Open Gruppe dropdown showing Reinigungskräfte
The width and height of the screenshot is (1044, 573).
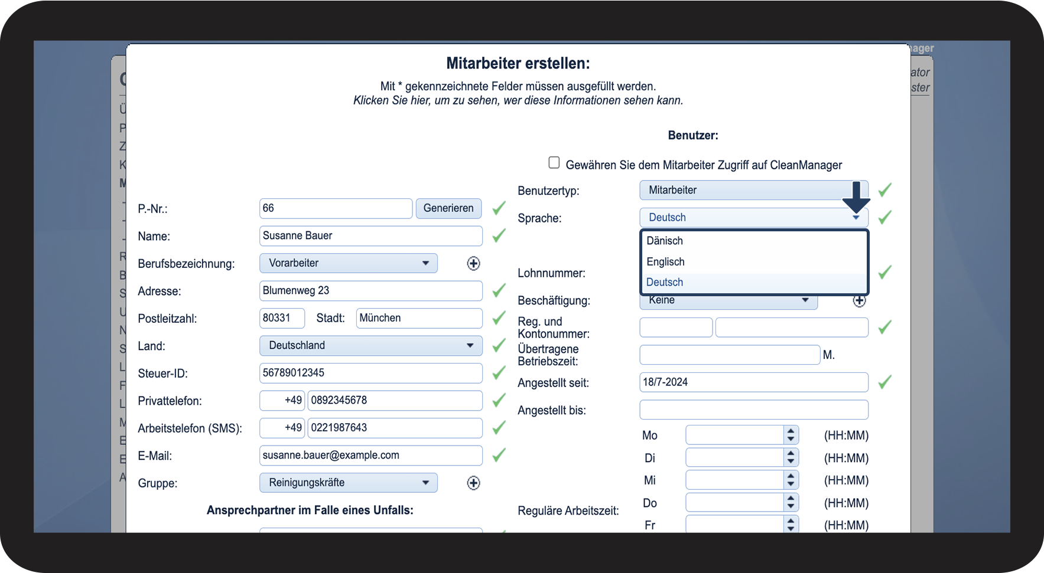(348, 483)
